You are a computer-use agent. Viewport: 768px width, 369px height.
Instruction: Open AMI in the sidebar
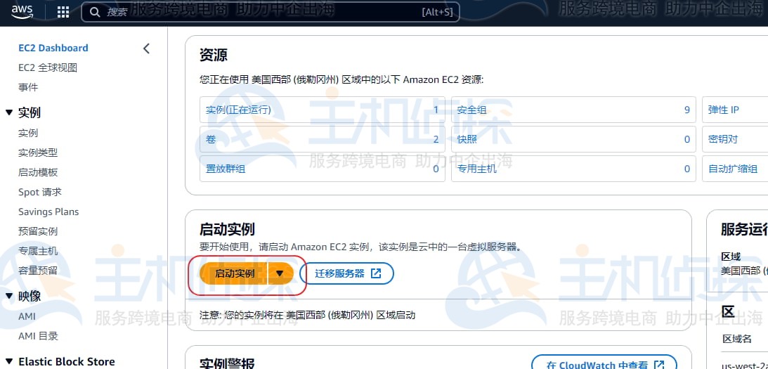point(27,316)
